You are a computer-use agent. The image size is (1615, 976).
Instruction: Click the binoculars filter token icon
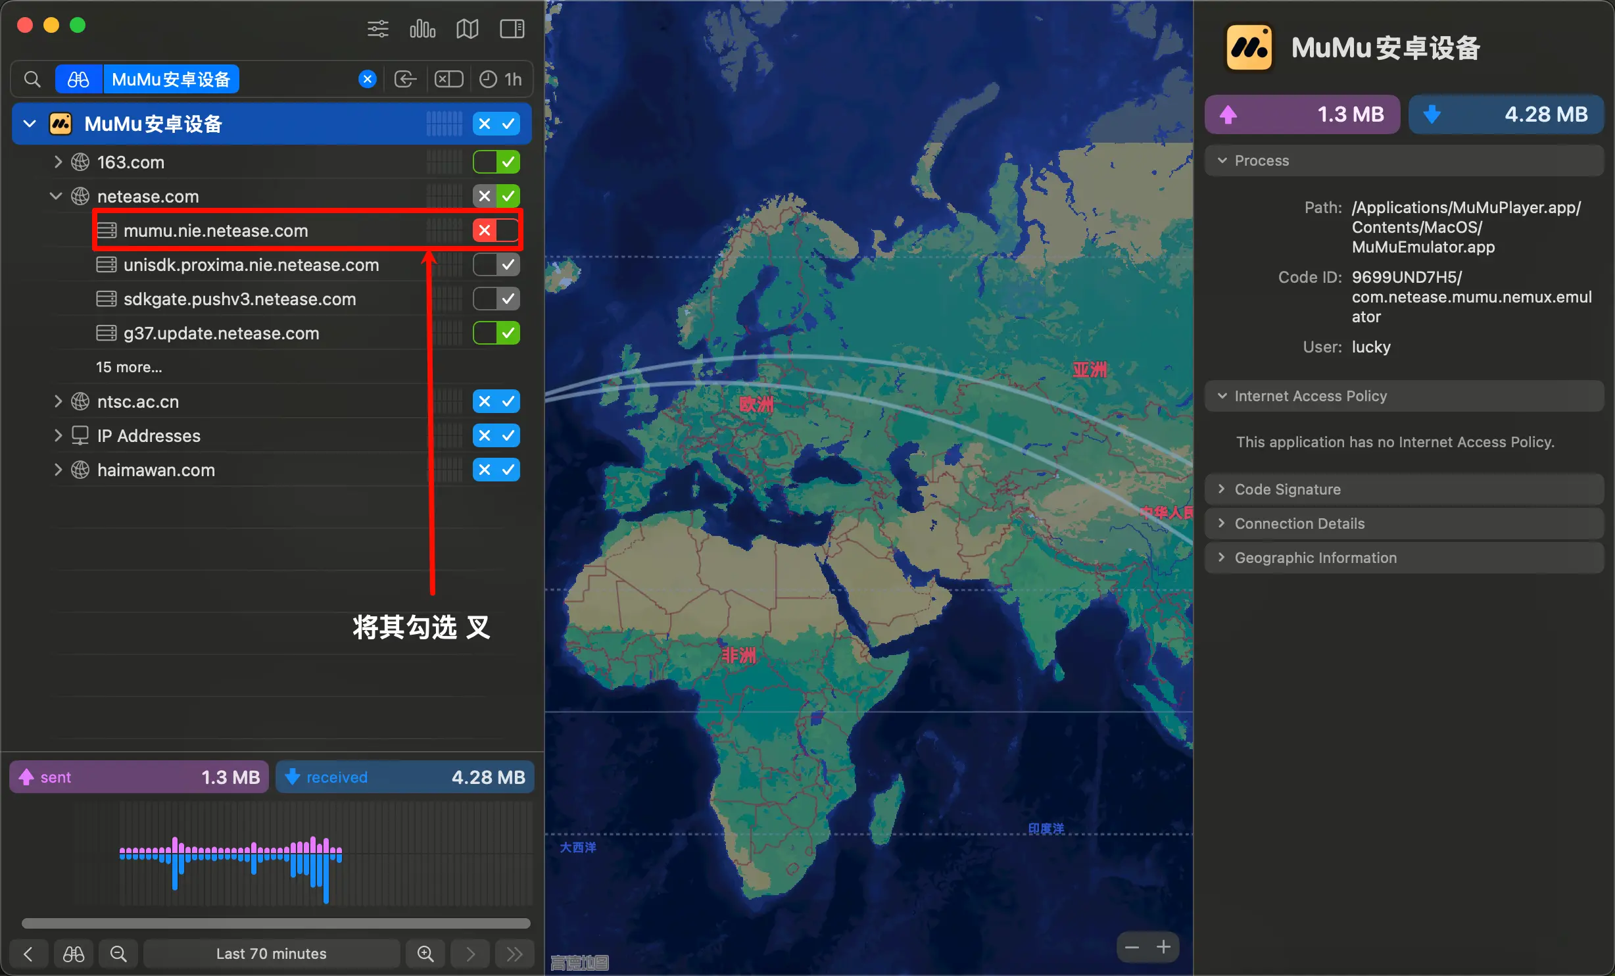coord(78,80)
